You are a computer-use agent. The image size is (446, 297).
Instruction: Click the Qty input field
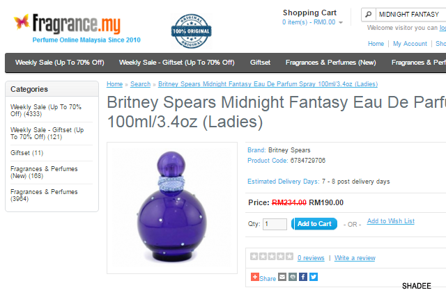275,224
